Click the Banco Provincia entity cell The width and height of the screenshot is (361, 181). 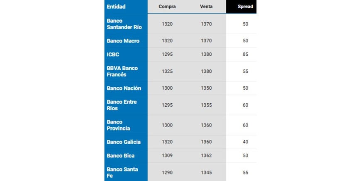pos(118,125)
